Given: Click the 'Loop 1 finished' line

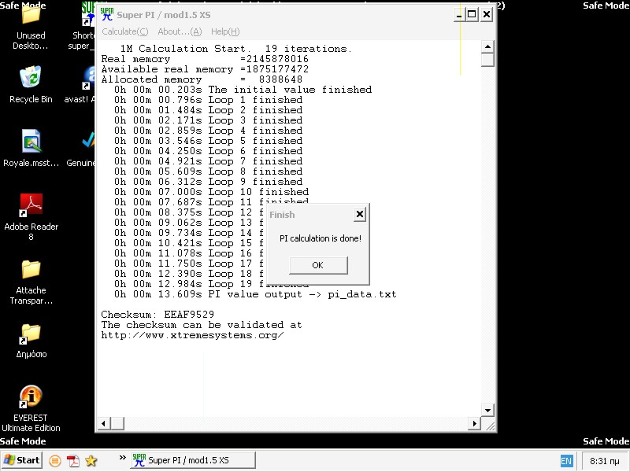Looking at the screenshot, I should 208,100.
